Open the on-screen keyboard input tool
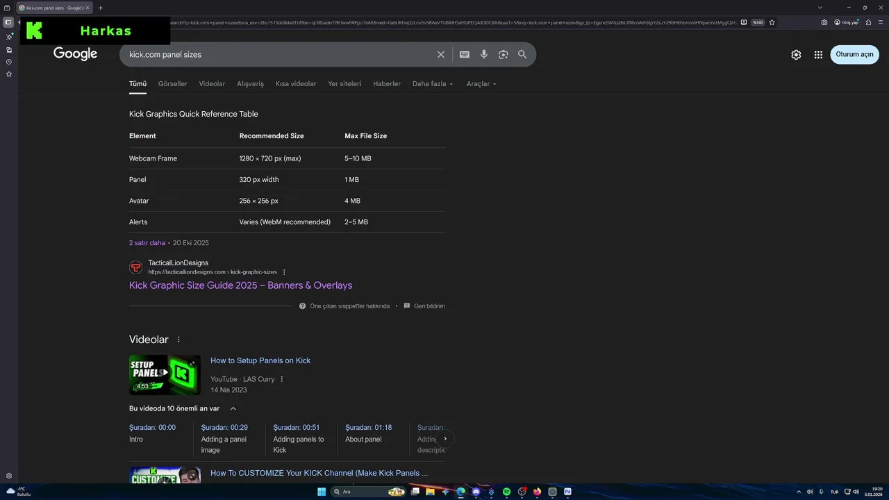Screen dimensions: 889x500 tap(465, 54)
